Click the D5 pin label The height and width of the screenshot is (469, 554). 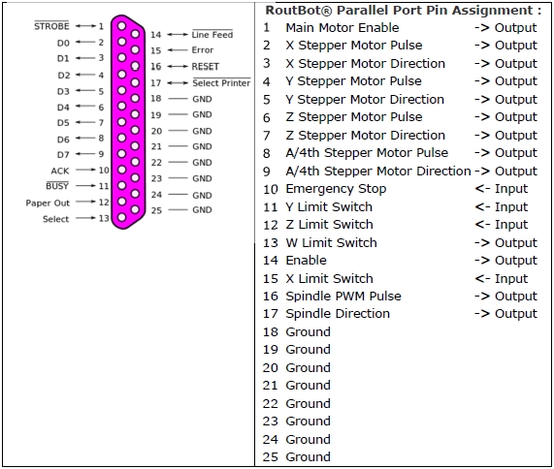point(63,123)
